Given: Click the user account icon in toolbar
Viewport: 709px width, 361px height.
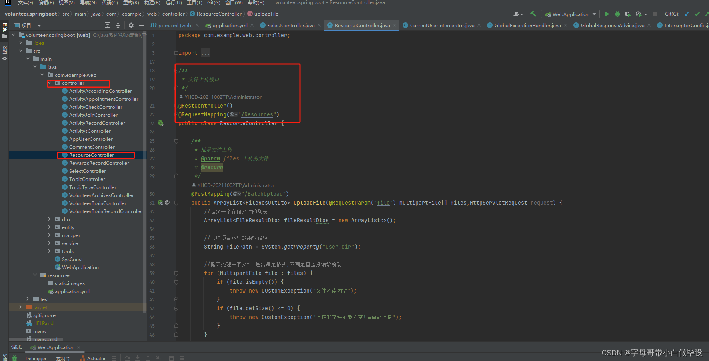Looking at the screenshot, I should click(518, 14).
